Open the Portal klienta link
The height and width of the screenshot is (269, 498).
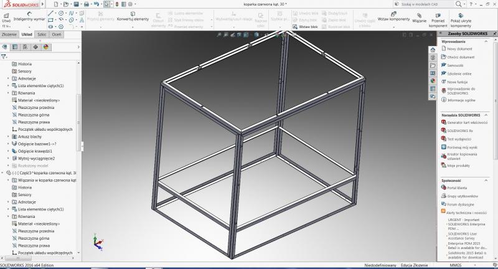(x=457, y=188)
